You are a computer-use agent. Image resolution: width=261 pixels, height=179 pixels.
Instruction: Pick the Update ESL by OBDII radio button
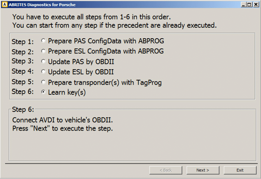pos(43,72)
